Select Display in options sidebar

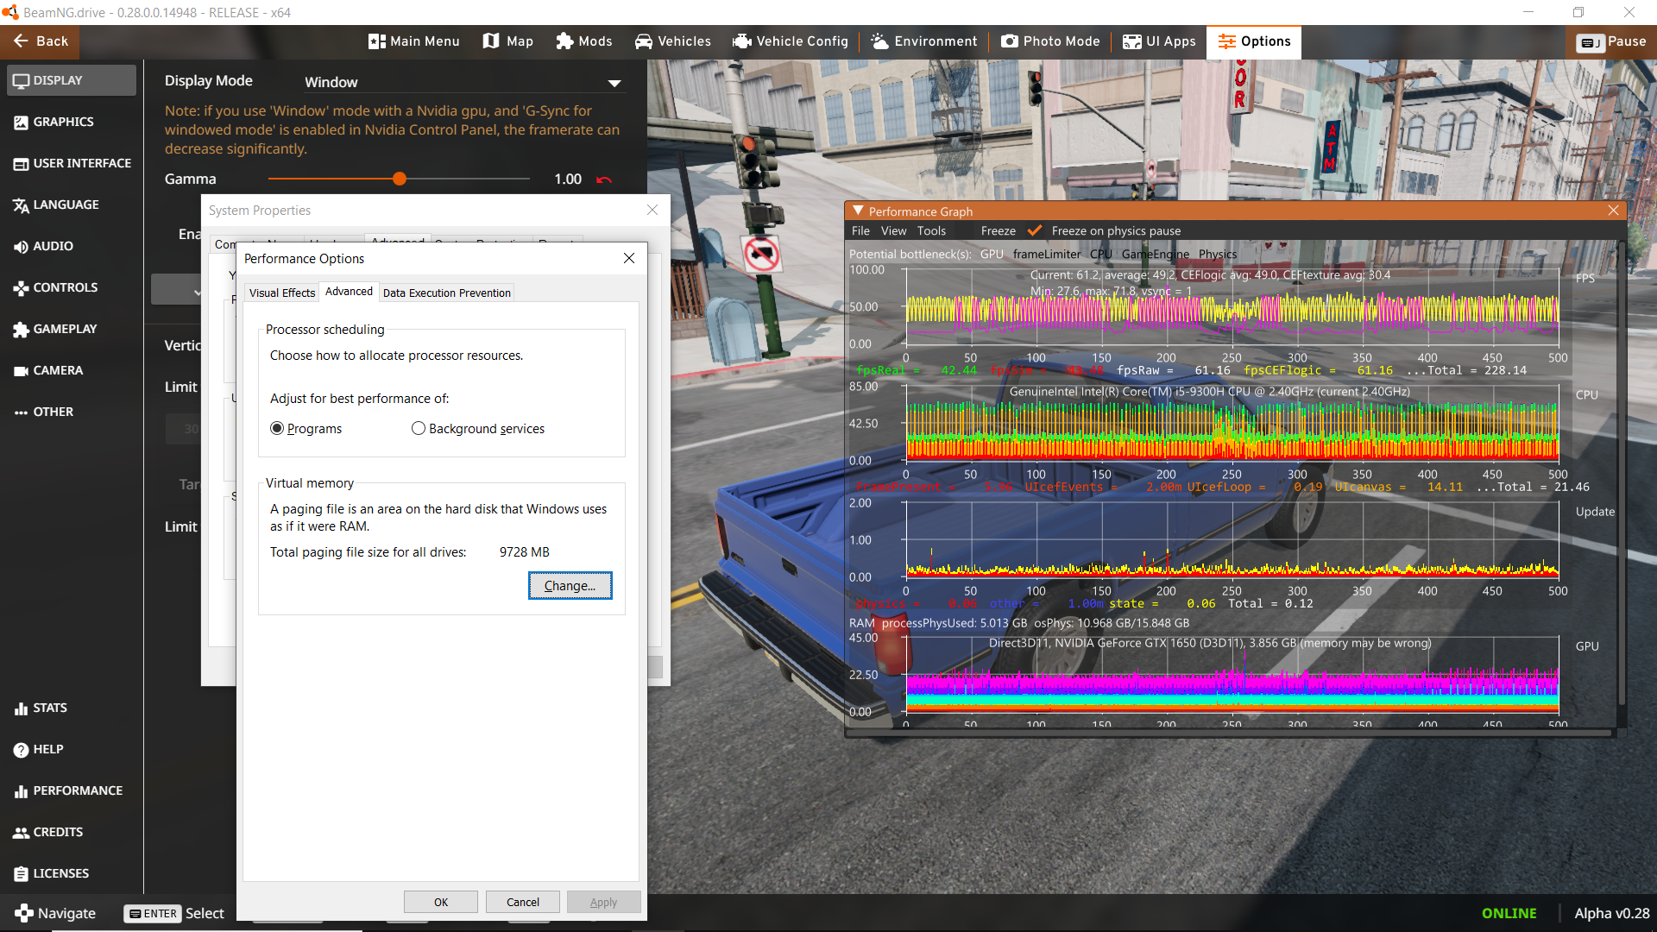[71, 80]
